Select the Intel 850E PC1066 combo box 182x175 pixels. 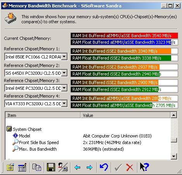pos(36,57)
